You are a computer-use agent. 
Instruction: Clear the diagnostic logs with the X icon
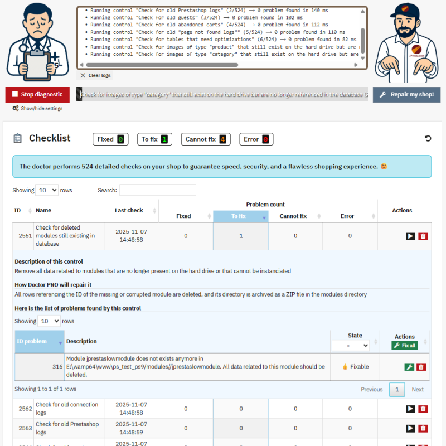click(81, 75)
